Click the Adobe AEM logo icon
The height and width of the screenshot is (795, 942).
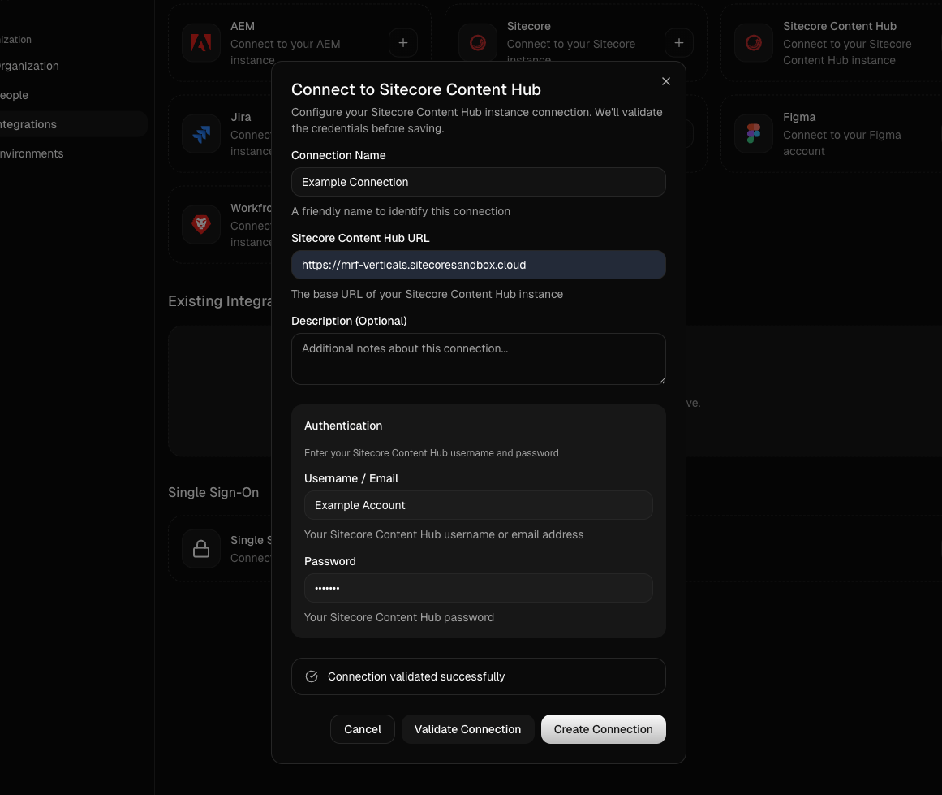pos(201,43)
